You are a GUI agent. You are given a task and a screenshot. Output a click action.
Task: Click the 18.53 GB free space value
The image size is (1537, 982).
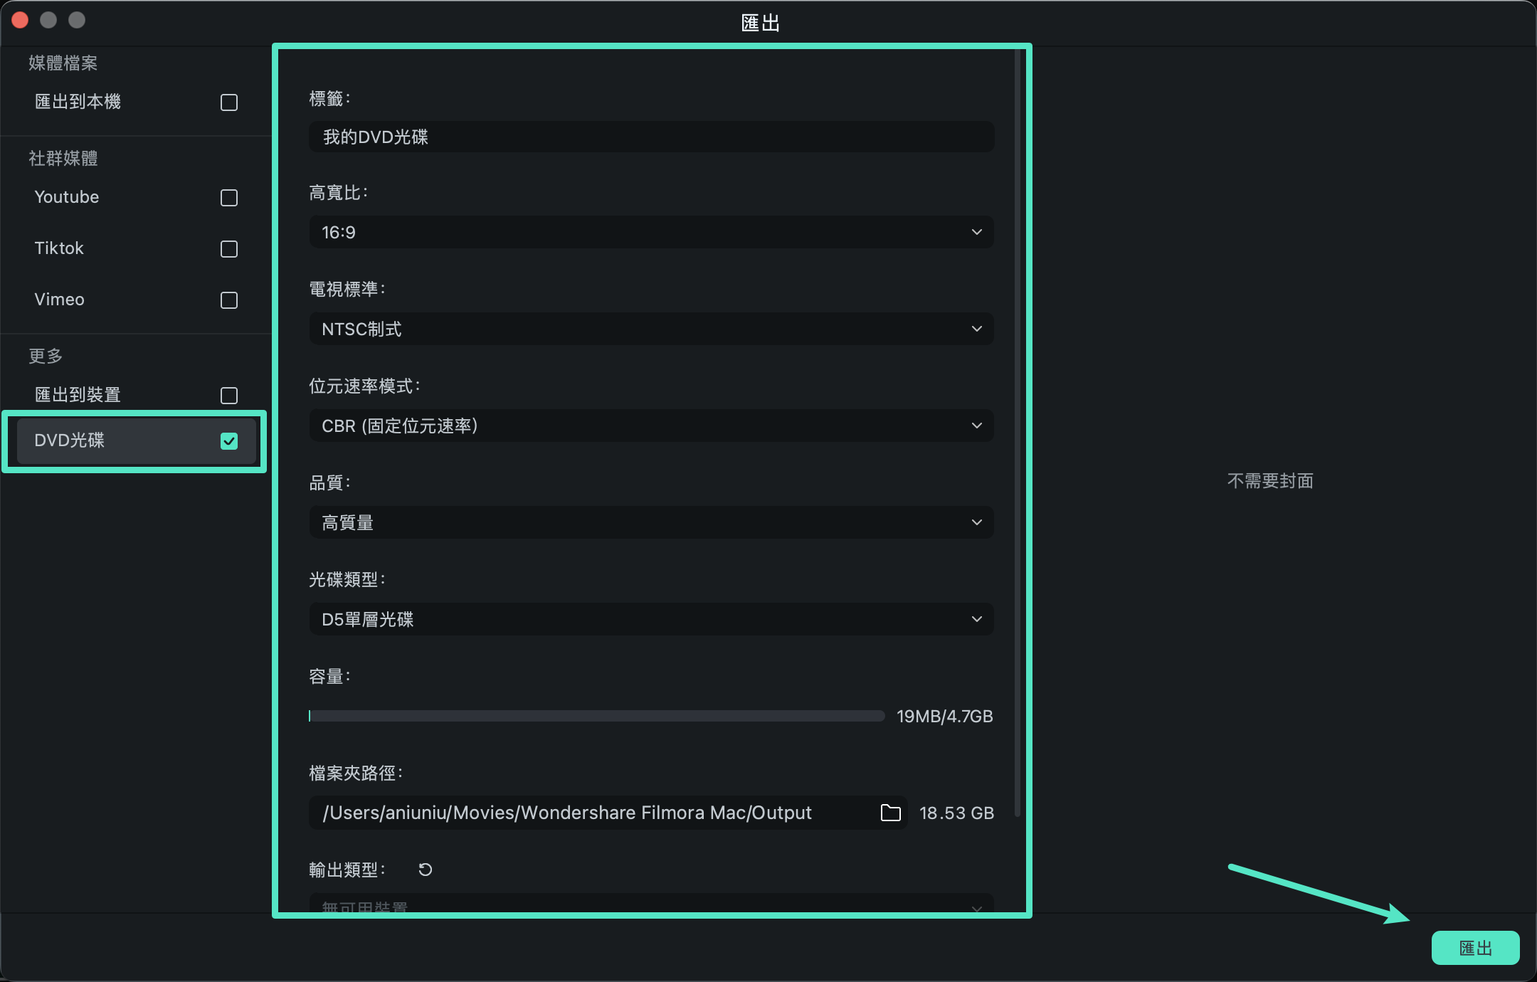956,813
